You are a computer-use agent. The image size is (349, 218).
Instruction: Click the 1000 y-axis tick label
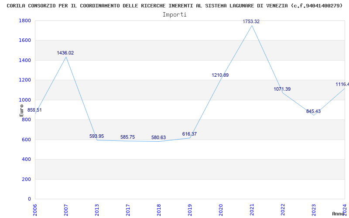point(25,100)
